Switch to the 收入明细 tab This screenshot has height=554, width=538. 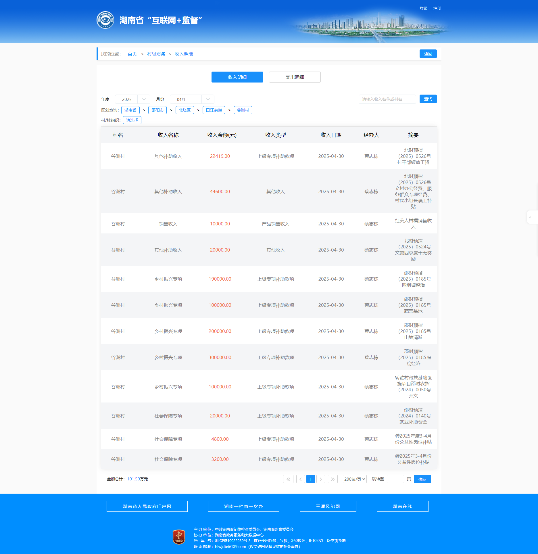coord(237,77)
